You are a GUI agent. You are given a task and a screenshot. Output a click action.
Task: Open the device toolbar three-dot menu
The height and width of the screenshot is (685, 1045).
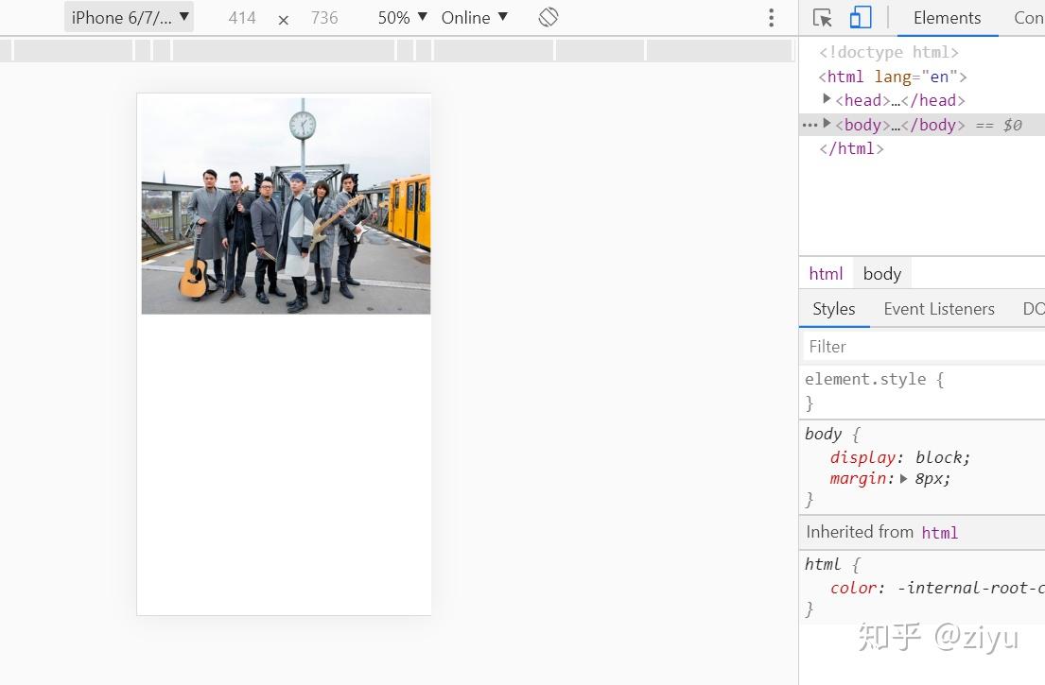click(771, 17)
